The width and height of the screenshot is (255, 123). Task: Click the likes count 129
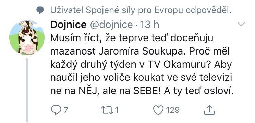[x=173, y=110]
